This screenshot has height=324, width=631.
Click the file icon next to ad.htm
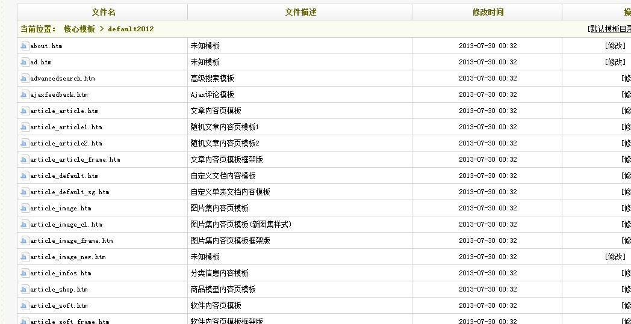click(x=25, y=62)
